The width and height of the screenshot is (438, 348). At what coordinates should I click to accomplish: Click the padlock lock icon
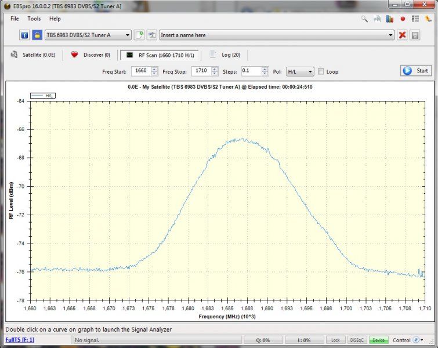(37, 35)
